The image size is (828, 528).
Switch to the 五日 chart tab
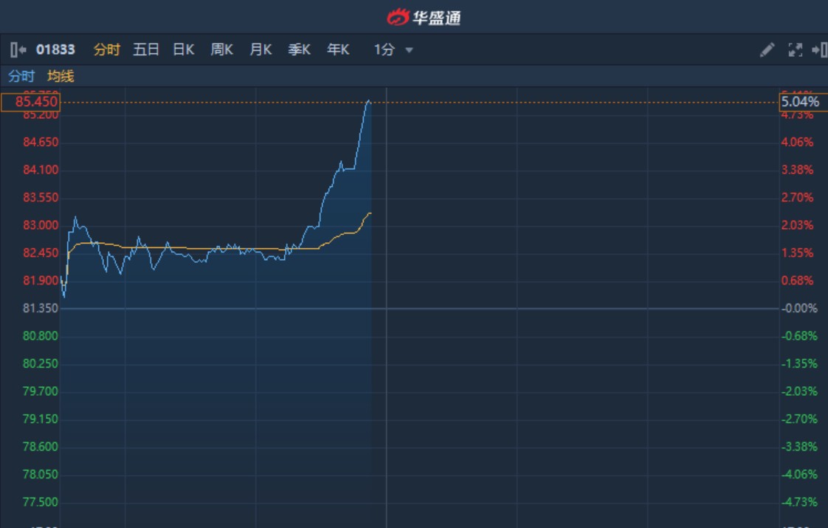(145, 49)
